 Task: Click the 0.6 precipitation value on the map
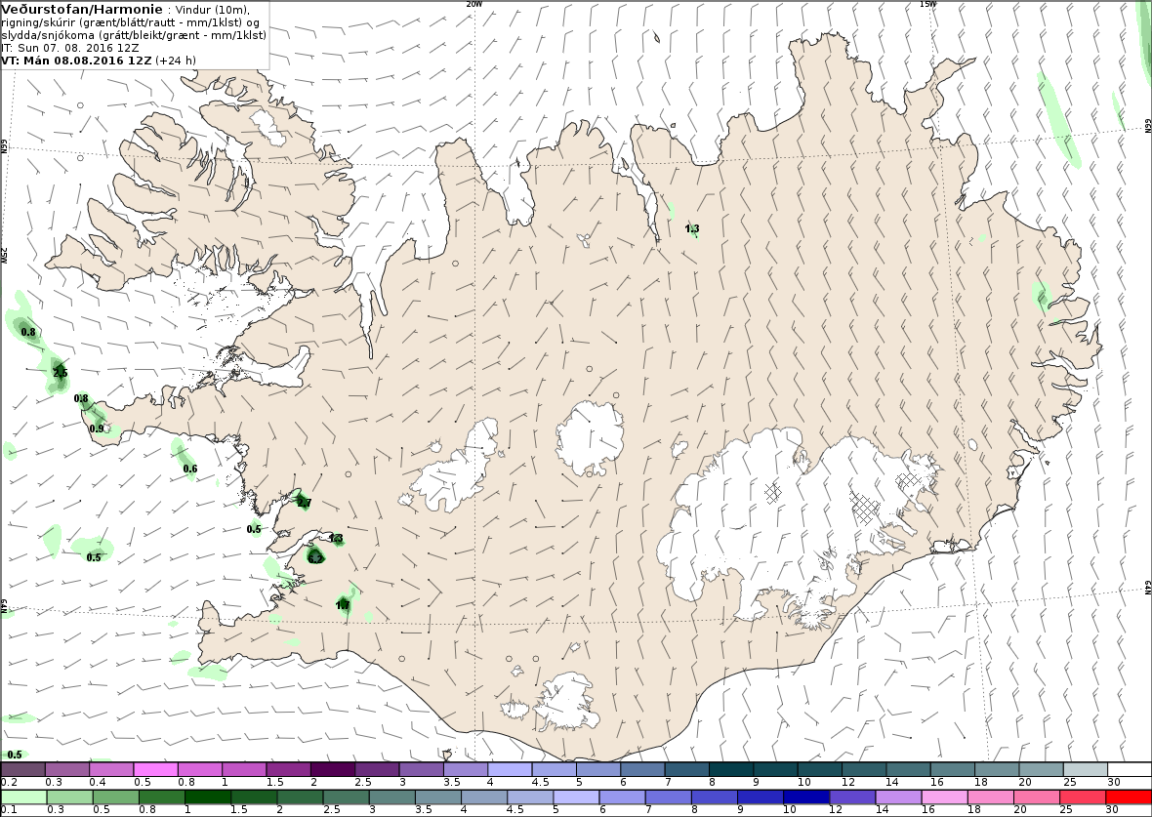[x=190, y=469]
